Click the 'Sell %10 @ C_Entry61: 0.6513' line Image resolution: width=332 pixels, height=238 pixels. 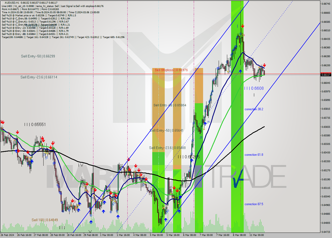pos(35,21)
